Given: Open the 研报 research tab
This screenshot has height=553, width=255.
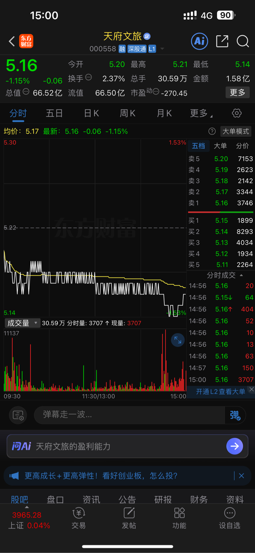Looking at the screenshot, I should (x=163, y=499).
